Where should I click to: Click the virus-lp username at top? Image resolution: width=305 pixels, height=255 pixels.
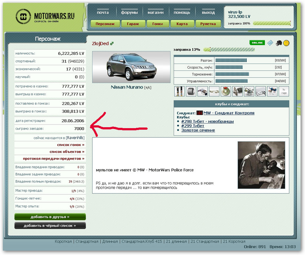(x=235, y=12)
